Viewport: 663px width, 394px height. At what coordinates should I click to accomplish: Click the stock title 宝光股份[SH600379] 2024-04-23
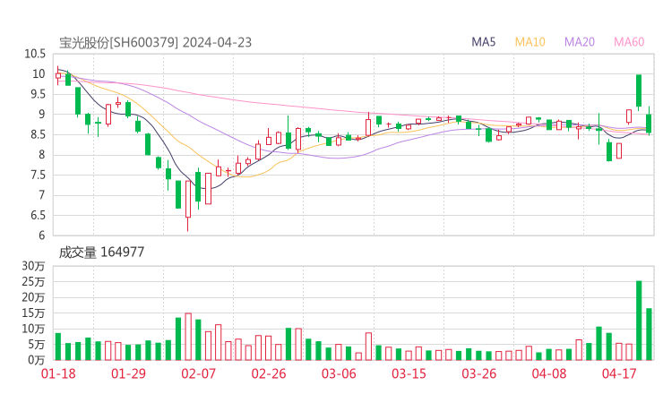coord(155,43)
